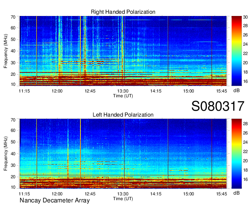
Task: Click 11:15 time tick under Left Handed plot
Action: coord(24,194)
